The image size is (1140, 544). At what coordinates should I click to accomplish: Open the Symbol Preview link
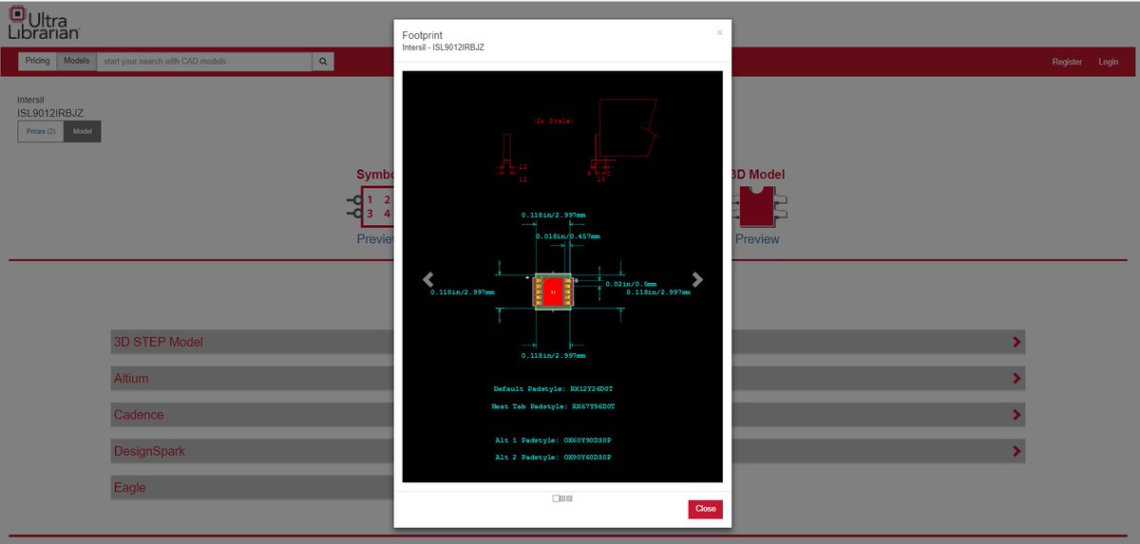coord(375,239)
